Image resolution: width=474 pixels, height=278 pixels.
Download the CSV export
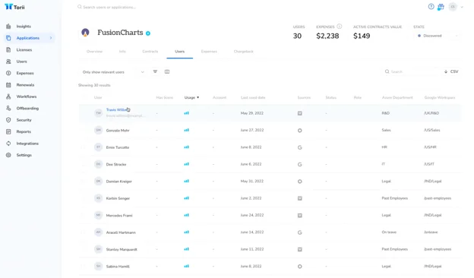point(451,71)
